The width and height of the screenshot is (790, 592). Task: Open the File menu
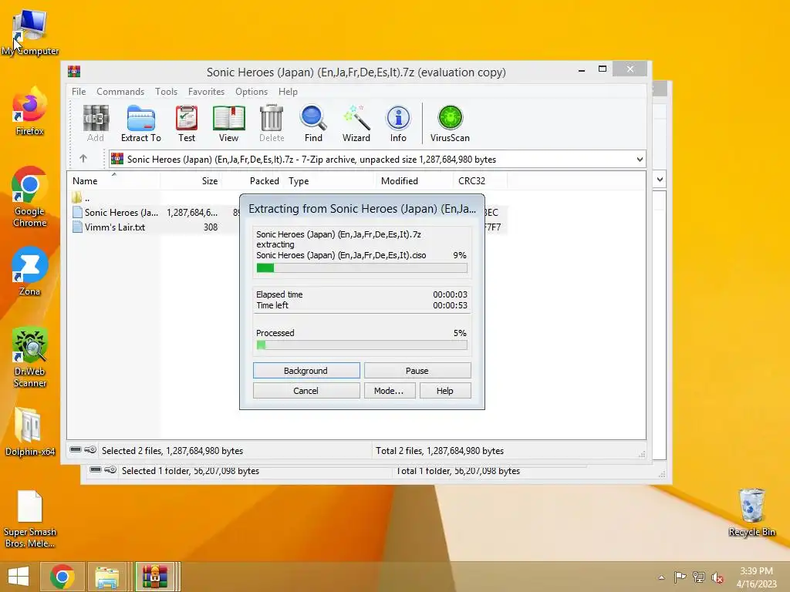click(x=79, y=92)
